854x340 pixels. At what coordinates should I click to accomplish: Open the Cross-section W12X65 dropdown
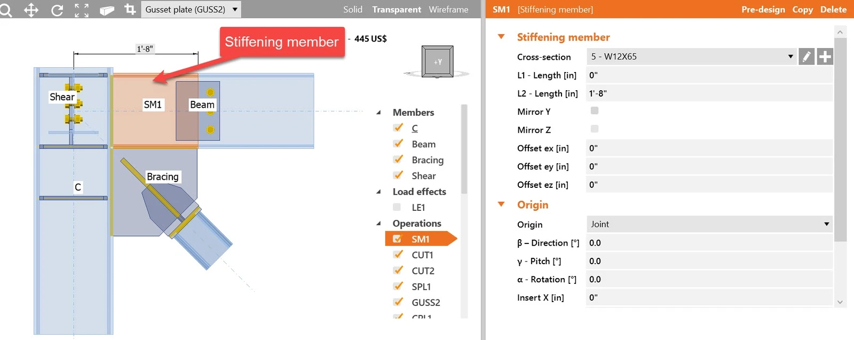coord(692,57)
